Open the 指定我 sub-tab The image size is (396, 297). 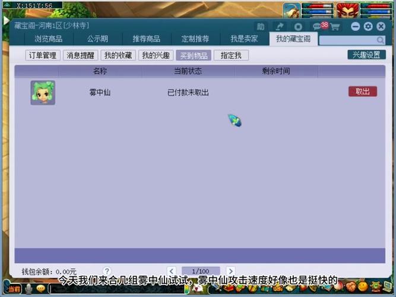[231, 55]
